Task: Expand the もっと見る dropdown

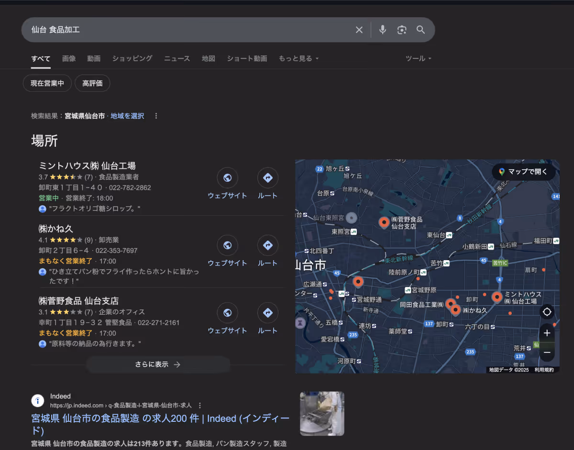Action: 298,58
